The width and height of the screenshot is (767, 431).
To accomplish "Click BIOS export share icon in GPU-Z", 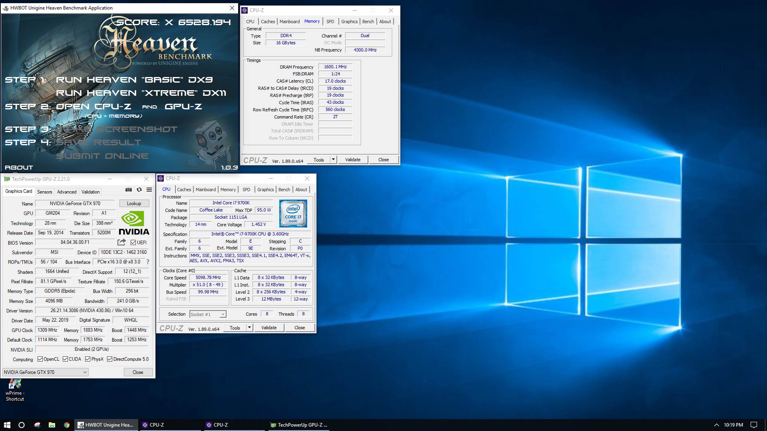I will [x=121, y=242].
